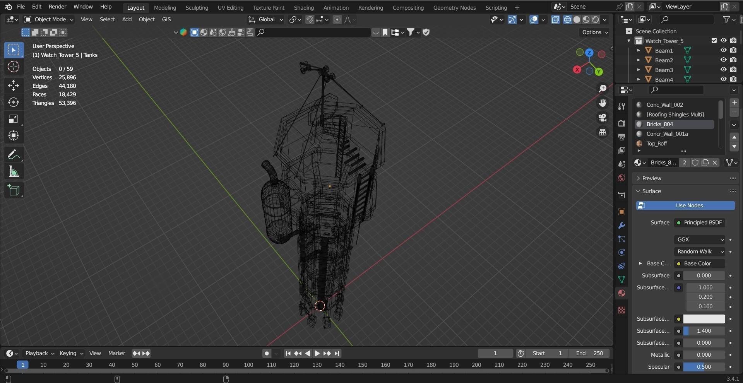Pick the Measure tool
This screenshot has height=383, width=743.
(x=14, y=171)
